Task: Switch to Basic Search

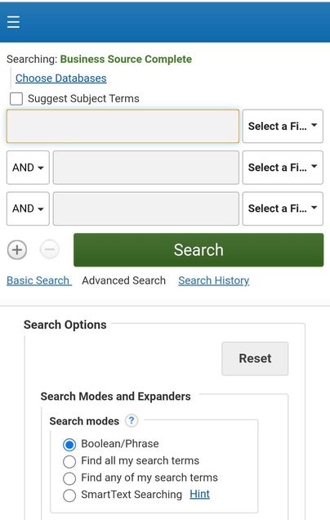Action: (38, 280)
